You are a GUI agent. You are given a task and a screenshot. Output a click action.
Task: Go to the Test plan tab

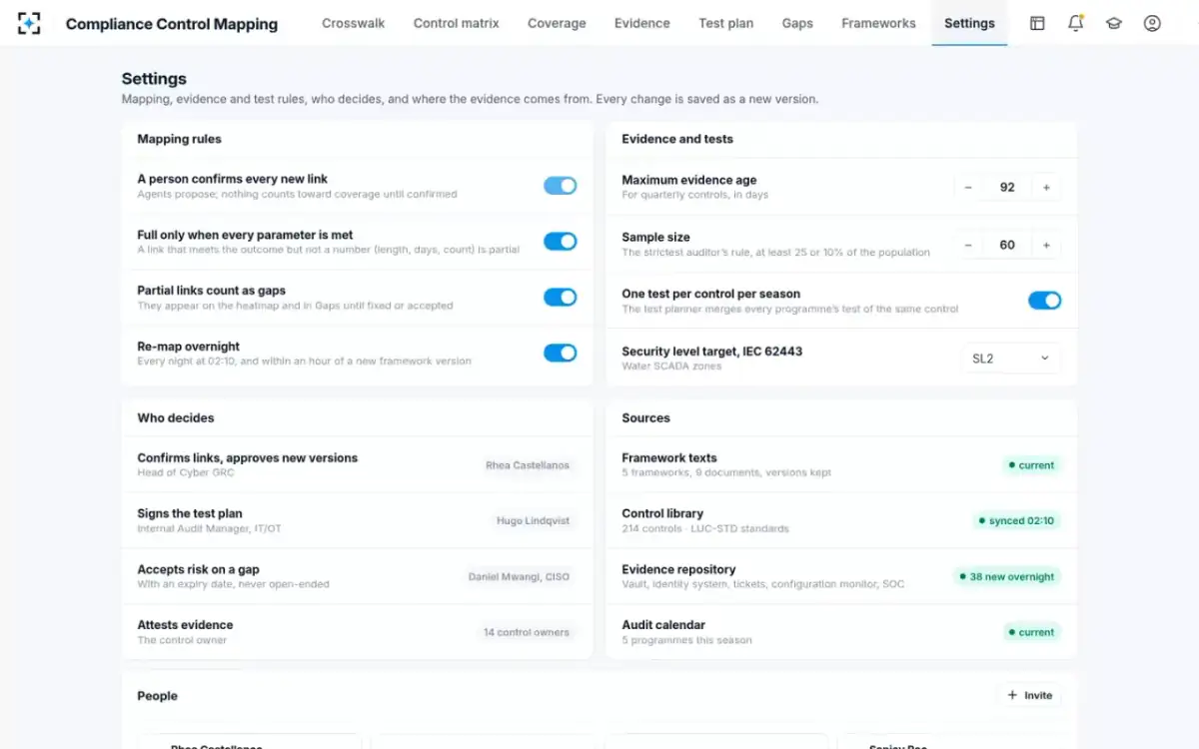click(x=726, y=23)
